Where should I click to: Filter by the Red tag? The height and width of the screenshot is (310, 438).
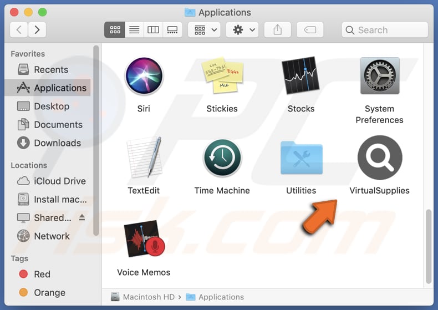(48, 274)
